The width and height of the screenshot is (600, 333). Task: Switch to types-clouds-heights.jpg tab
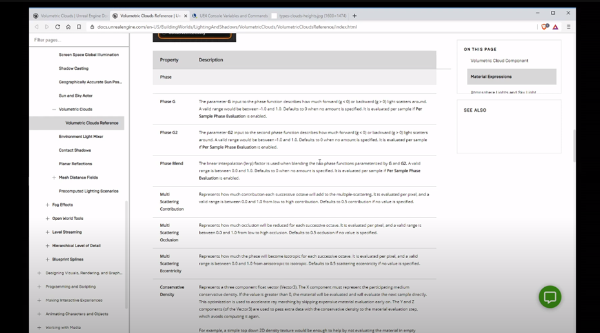[309, 15]
